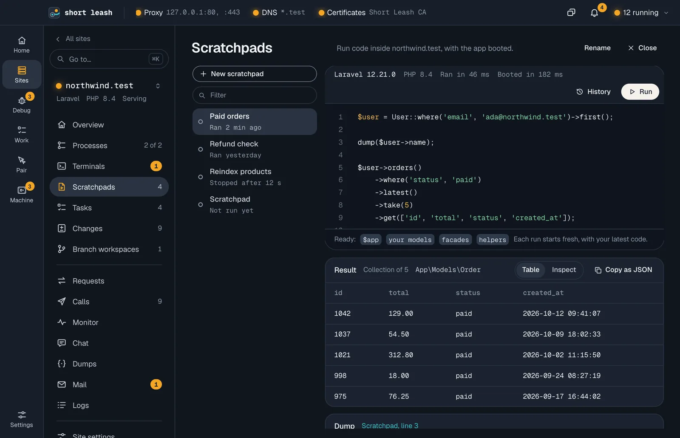
Task: Select the Paid orders scratchpad
Action: pos(255,122)
